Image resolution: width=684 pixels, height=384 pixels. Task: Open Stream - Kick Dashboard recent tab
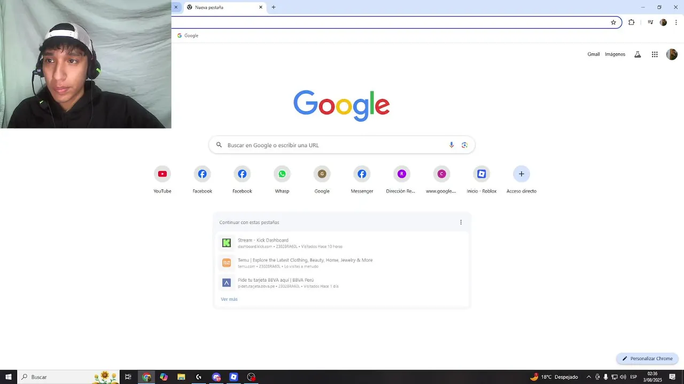point(342,243)
